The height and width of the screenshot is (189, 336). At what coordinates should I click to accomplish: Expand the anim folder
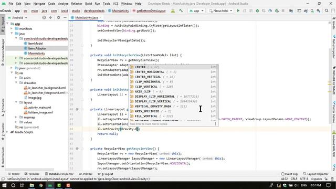pos(16,78)
